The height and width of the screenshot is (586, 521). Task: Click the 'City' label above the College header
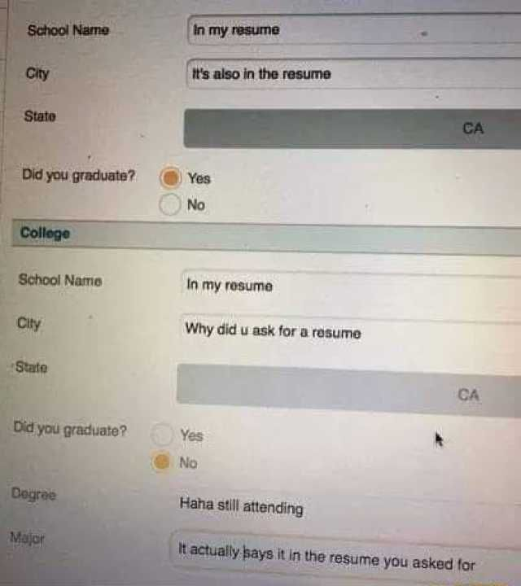37,73
